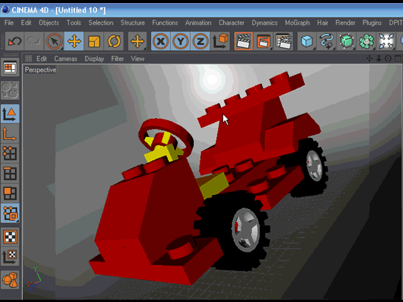Click the four-arrow toolbar icon beside Array
The height and width of the screenshot is (302, 403).
click(386, 41)
